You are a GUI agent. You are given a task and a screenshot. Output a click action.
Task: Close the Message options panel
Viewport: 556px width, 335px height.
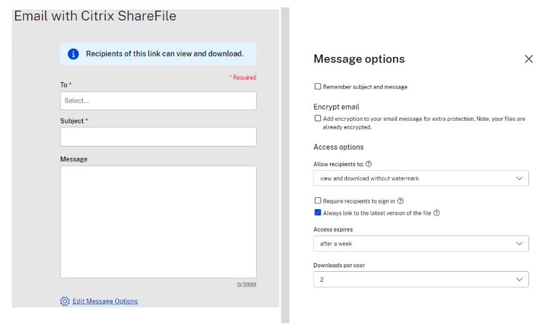(528, 59)
